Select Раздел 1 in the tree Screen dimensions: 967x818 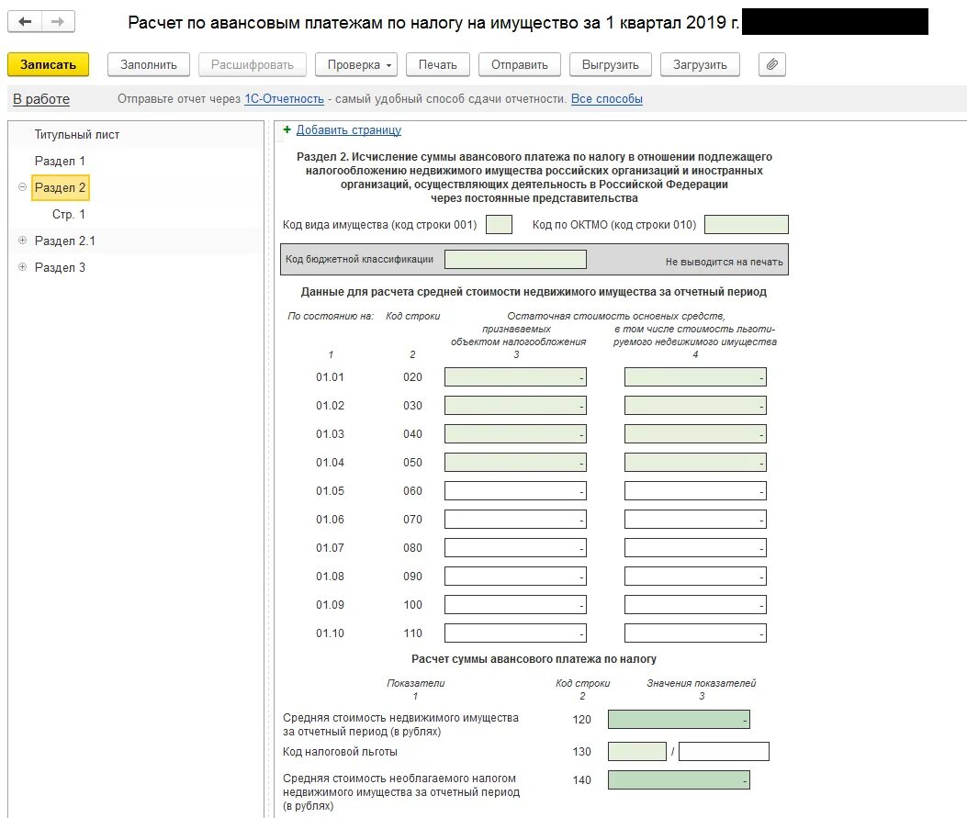coord(60,161)
